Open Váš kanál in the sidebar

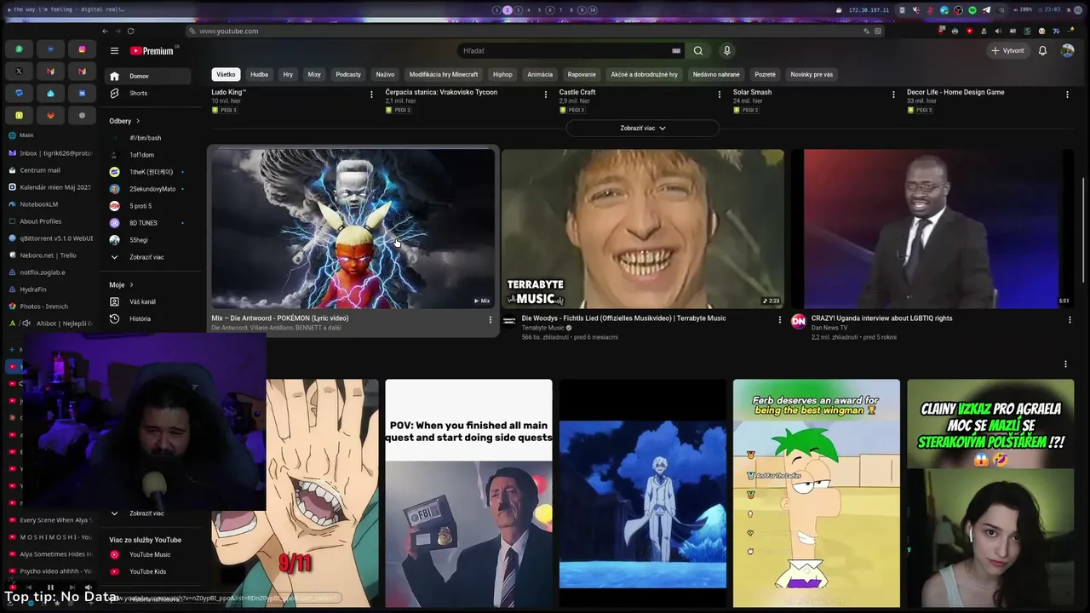tap(146, 301)
